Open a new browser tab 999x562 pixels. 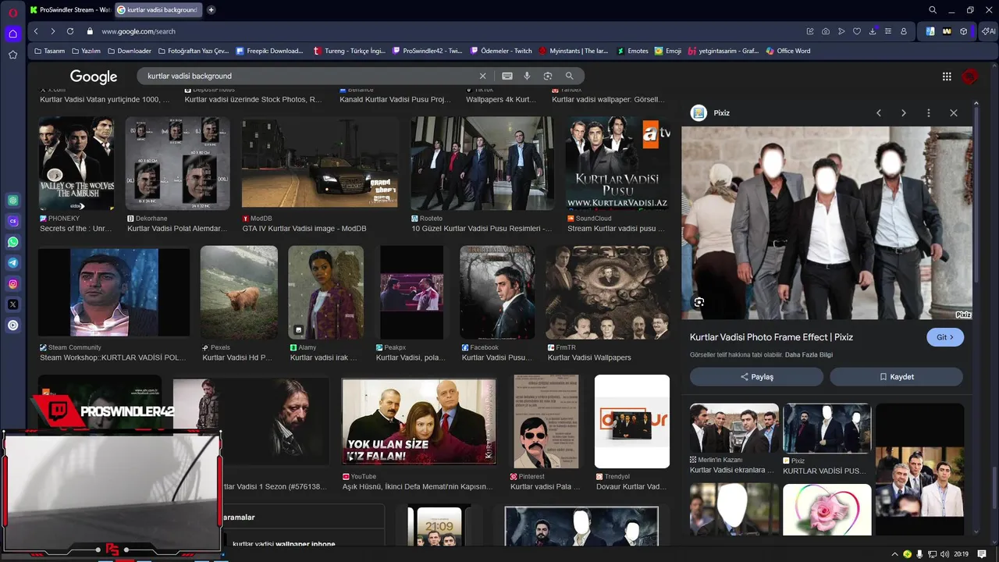coord(212,10)
